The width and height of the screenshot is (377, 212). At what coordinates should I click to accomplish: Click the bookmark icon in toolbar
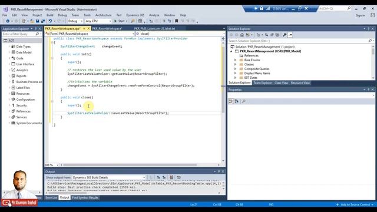click(x=177, y=21)
